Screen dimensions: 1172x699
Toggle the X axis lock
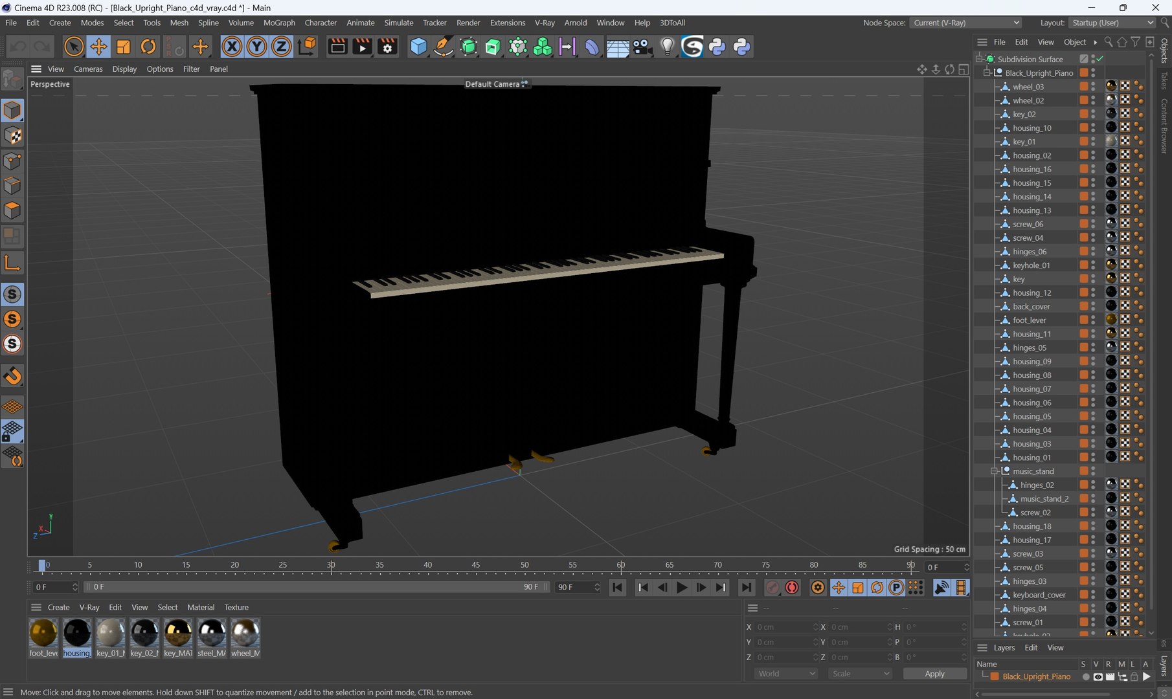click(232, 47)
